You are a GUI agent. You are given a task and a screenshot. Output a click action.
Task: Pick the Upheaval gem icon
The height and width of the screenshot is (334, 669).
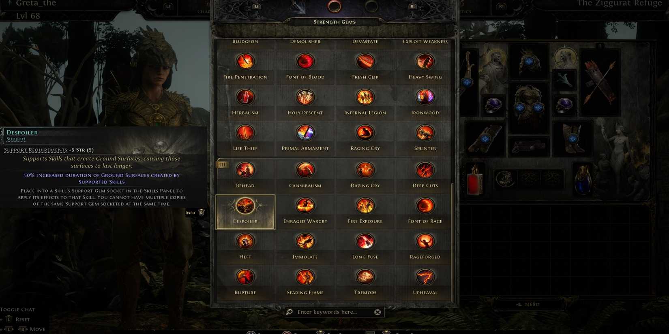[425, 277]
